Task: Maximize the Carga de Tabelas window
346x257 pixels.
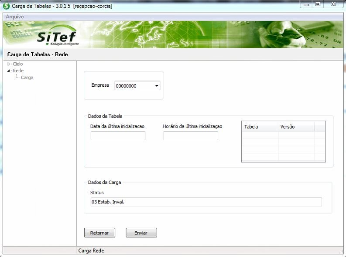Action: click(x=318, y=4)
